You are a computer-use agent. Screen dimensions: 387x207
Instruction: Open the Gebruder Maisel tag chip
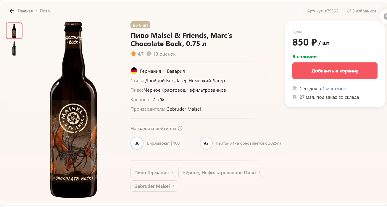(154, 186)
